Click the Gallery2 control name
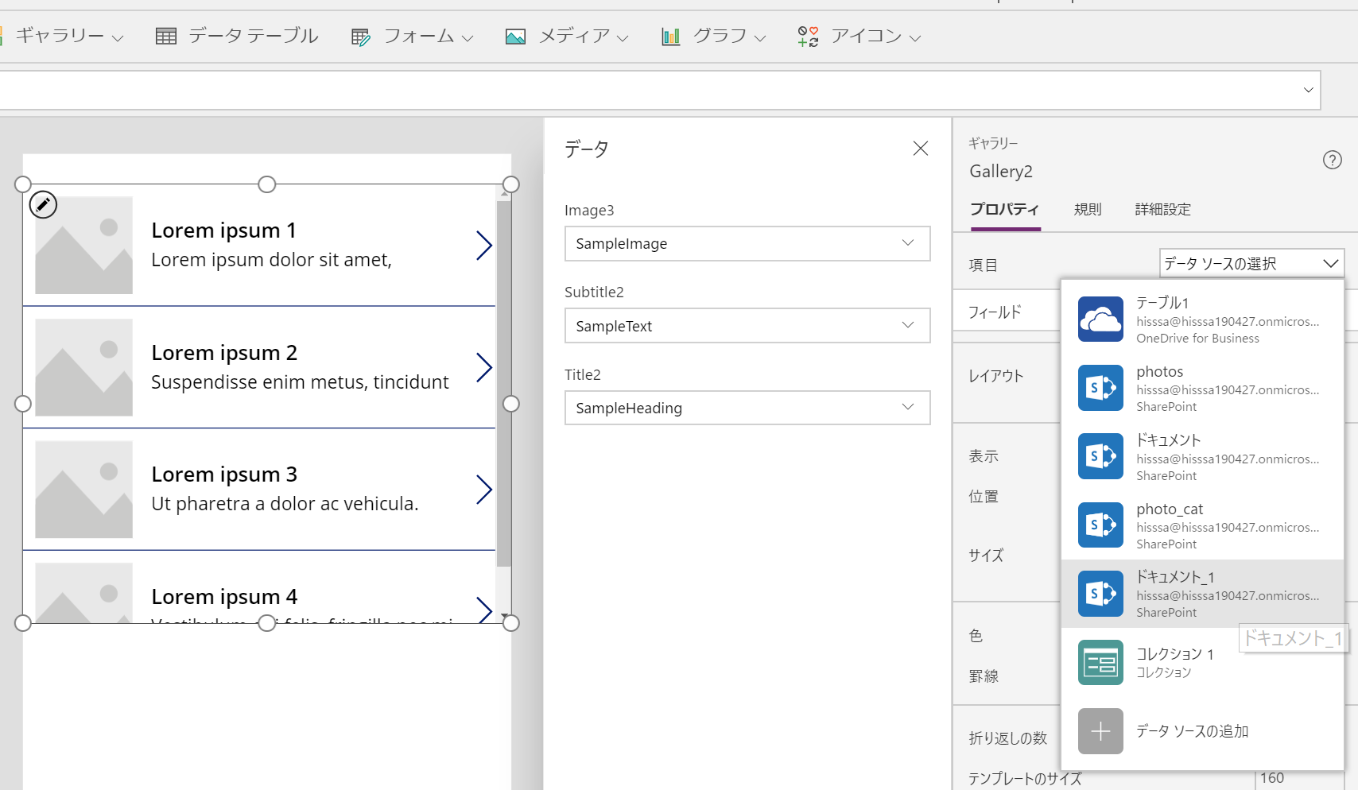Image resolution: width=1358 pixels, height=790 pixels. point(1001,172)
